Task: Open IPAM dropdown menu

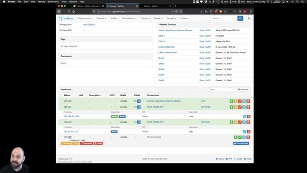Action: (114, 18)
